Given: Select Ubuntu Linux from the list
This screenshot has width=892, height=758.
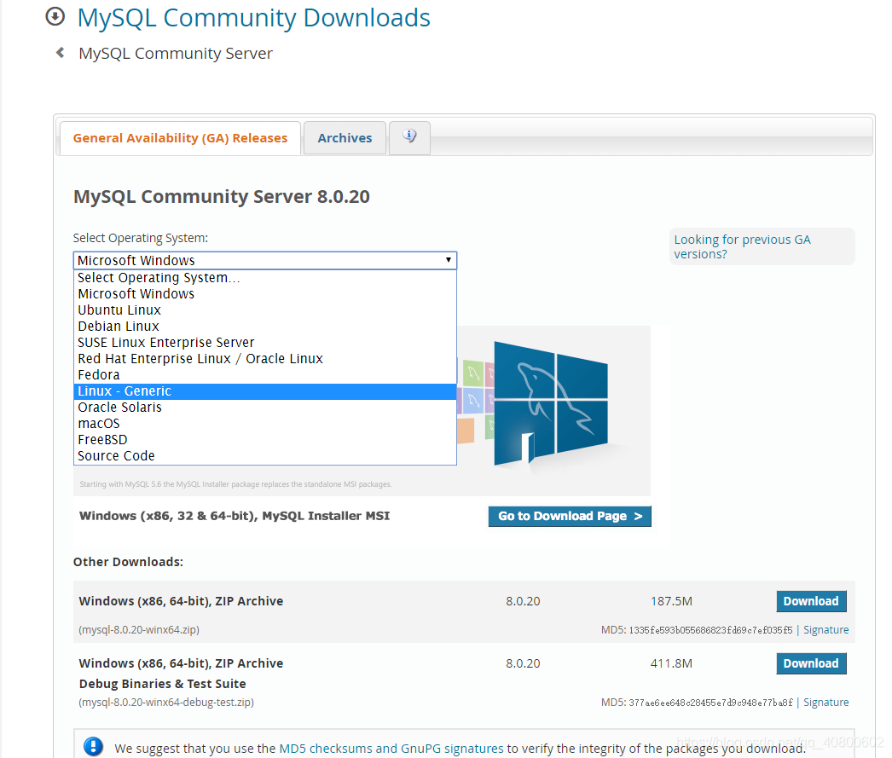Looking at the screenshot, I should [x=265, y=310].
